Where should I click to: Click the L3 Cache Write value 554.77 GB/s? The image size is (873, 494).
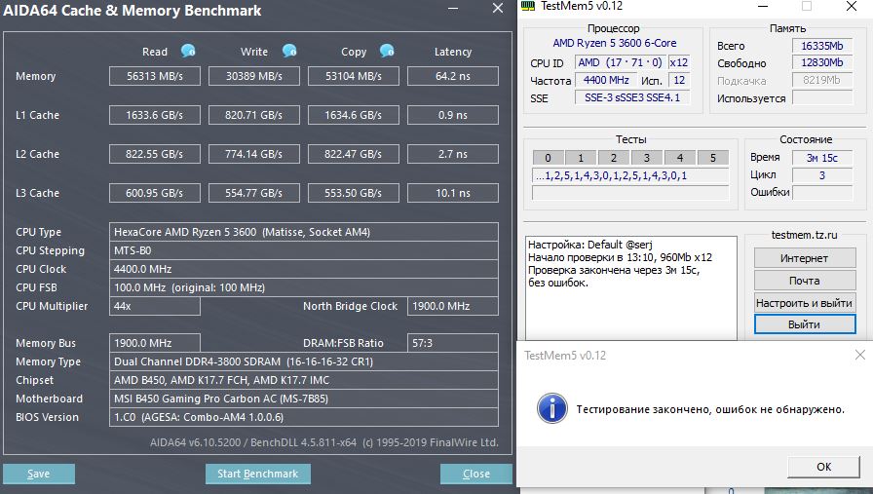254,193
